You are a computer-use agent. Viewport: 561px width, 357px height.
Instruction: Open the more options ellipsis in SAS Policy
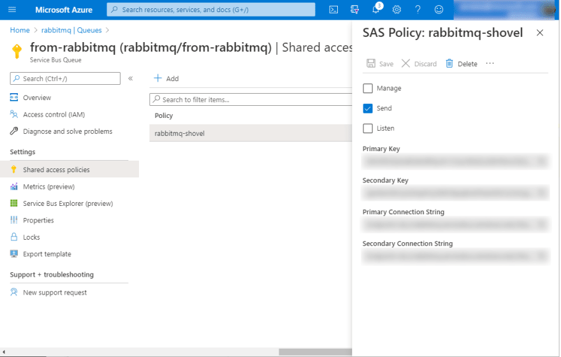pyautogui.click(x=490, y=63)
